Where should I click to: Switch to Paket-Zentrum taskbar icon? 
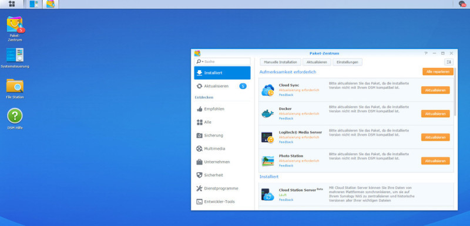(51, 4)
